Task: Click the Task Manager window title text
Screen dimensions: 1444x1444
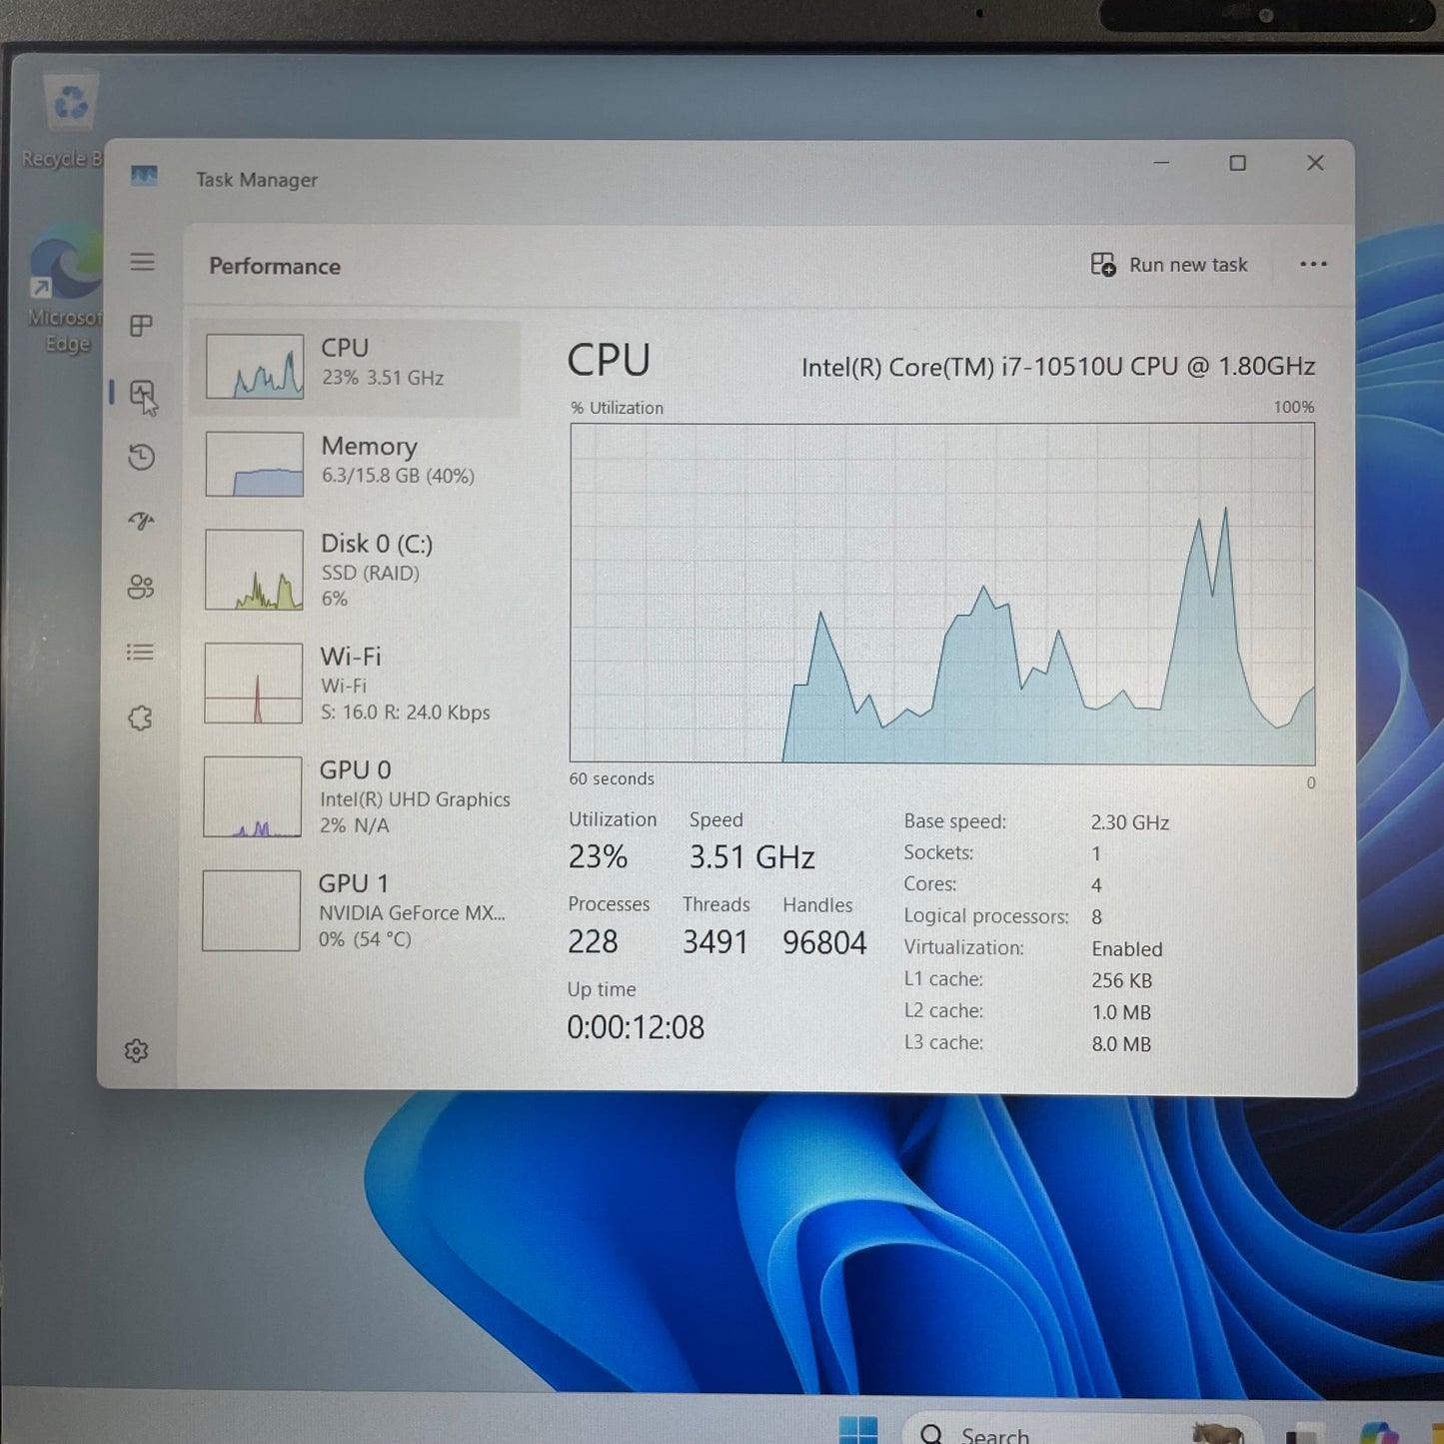Action: [257, 181]
